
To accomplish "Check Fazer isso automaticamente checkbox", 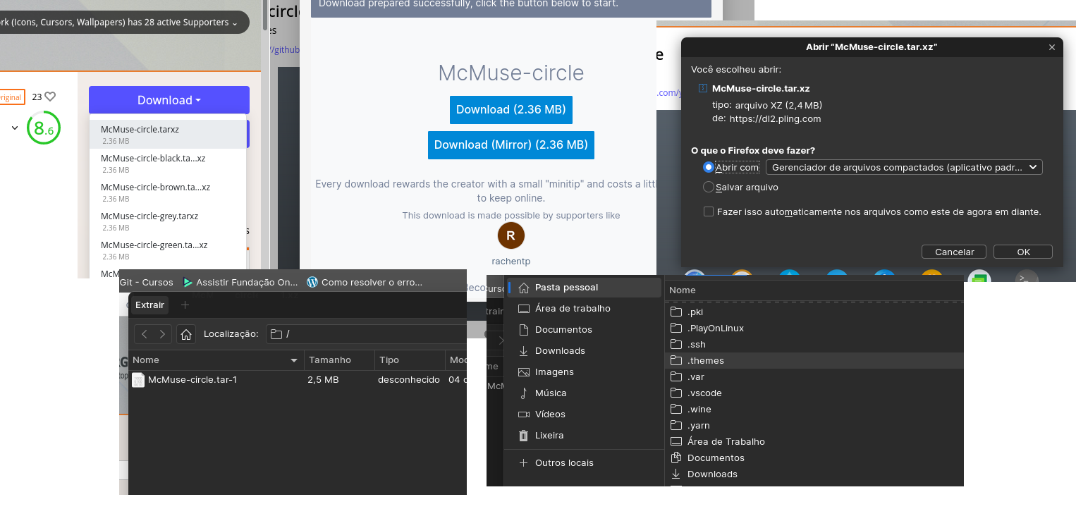I will pyautogui.click(x=709, y=211).
